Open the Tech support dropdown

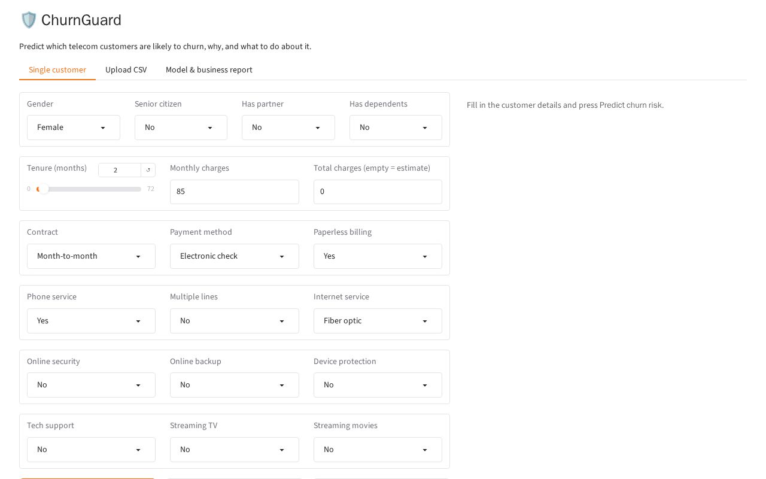(91, 450)
